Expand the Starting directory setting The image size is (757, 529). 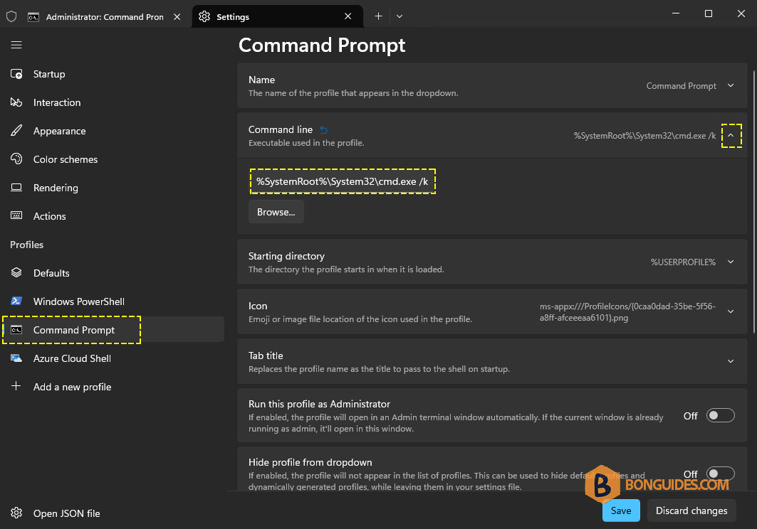[x=731, y=262]
